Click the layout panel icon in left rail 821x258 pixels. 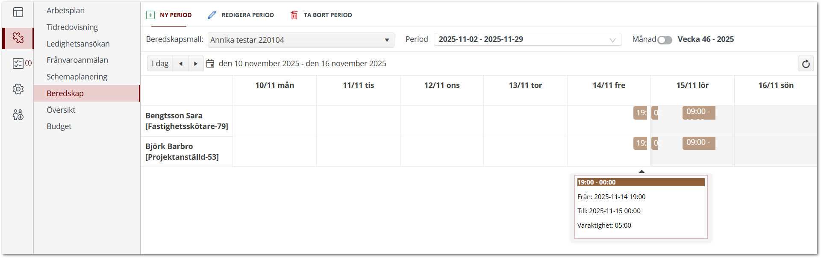click(18, 12)
